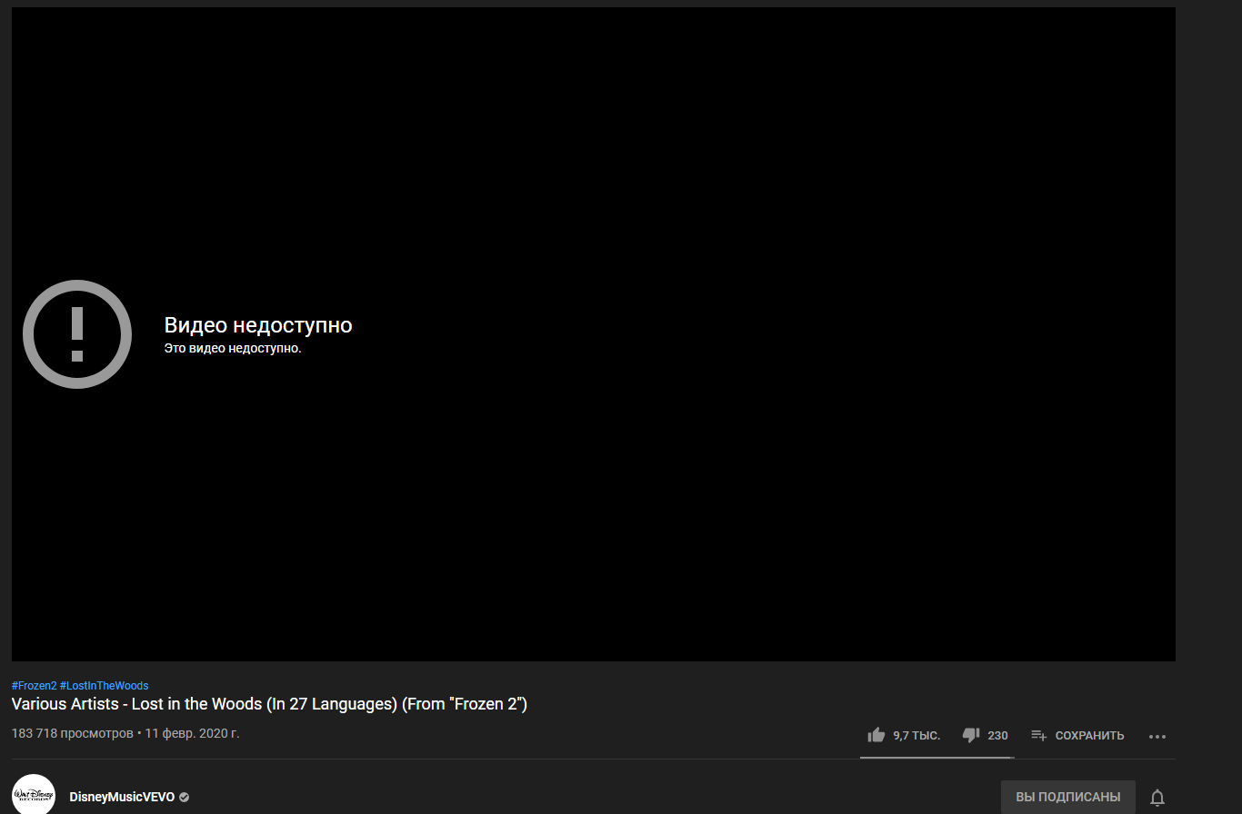Click the exclamation error icon in player
The height and width of the screenshot is (814, 1242).
click(x=77, y=334)
